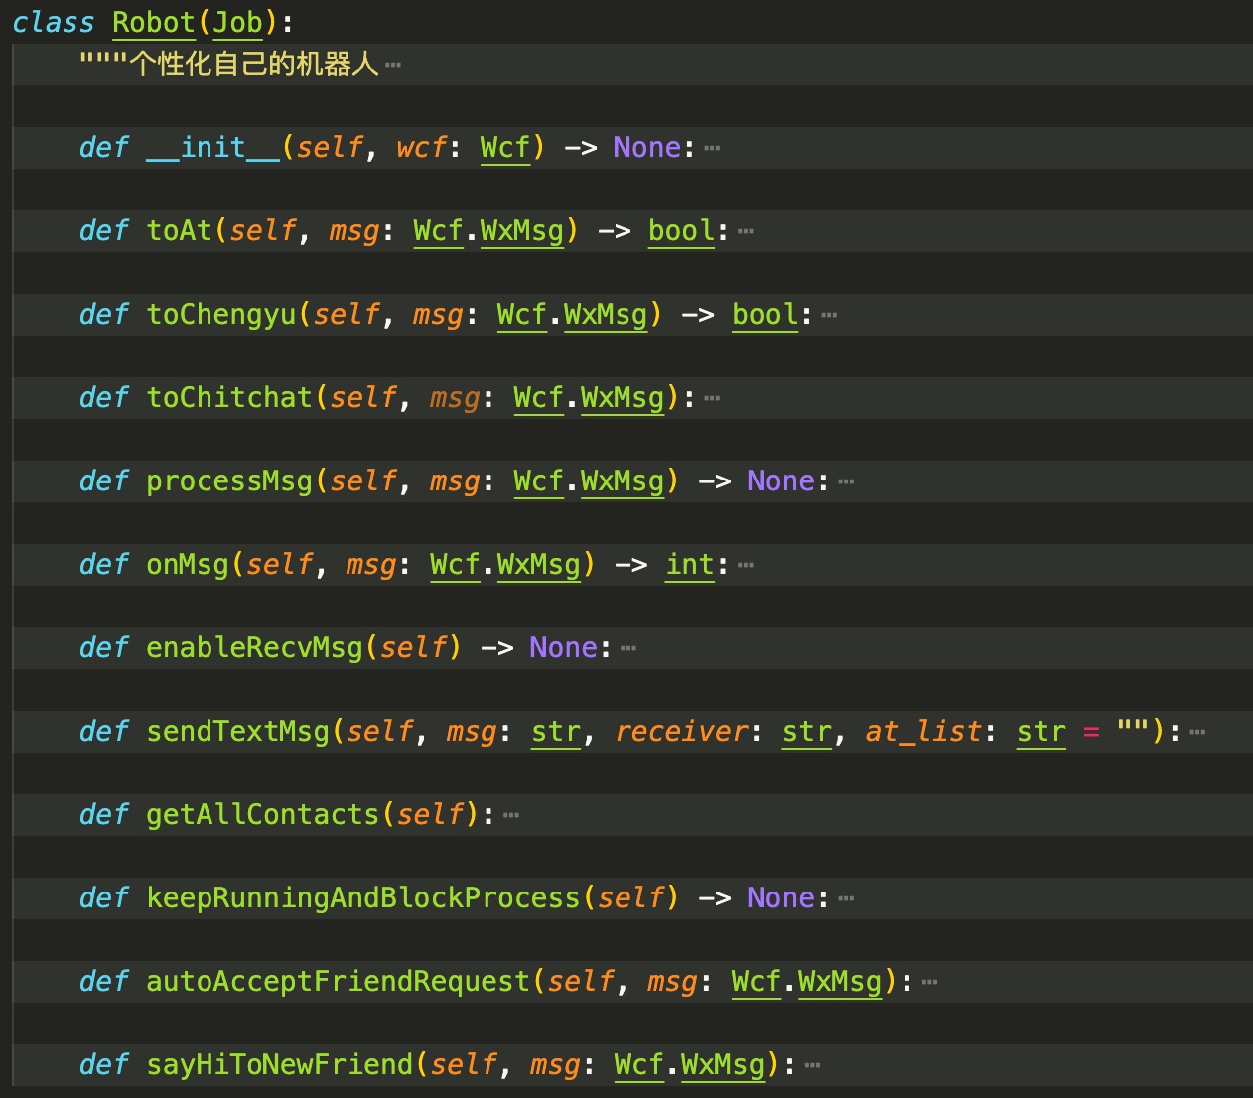The height and width of the screenshot is (1098, 1253).
Task: Click the at_list parameter in sendTextMsg
Action: pos(923,732)
